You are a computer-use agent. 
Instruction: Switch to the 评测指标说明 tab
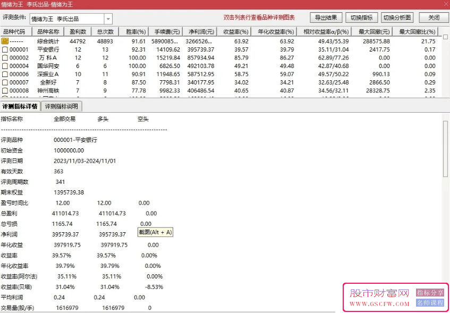(x=62, y=106)
